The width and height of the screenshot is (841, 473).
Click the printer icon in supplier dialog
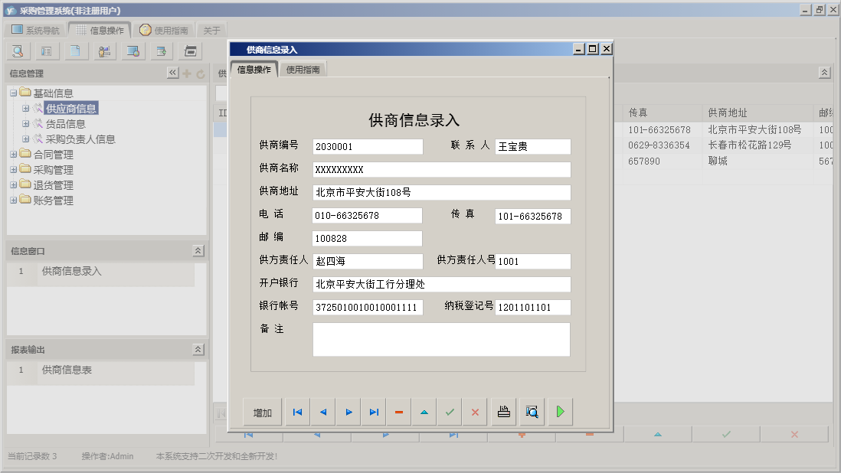pos(503,413)
